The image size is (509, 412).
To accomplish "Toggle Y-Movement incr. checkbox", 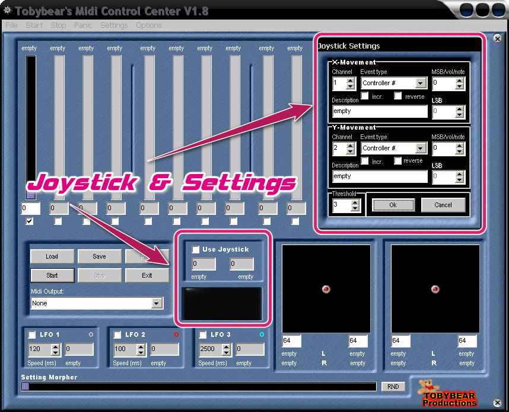I will tap(365, 160).
